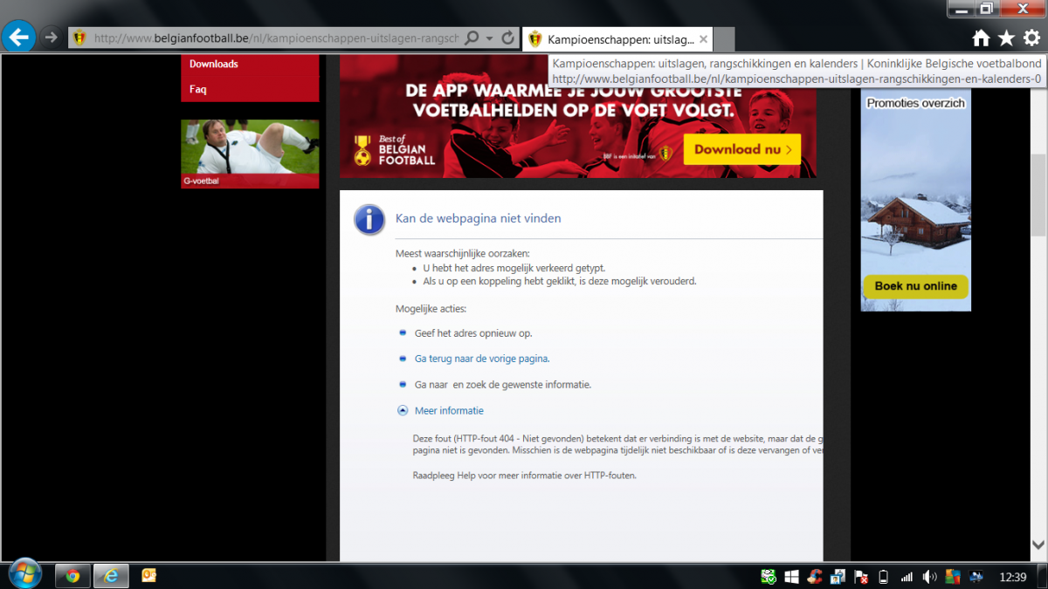Open Google Chrome from the taskbar

point(73,576)
